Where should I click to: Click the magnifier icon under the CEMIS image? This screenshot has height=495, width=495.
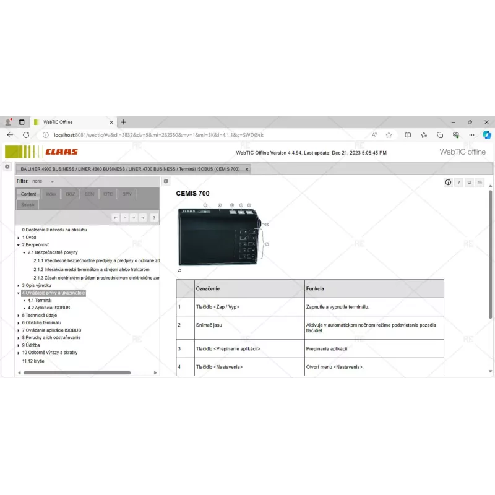click(179, 270)
